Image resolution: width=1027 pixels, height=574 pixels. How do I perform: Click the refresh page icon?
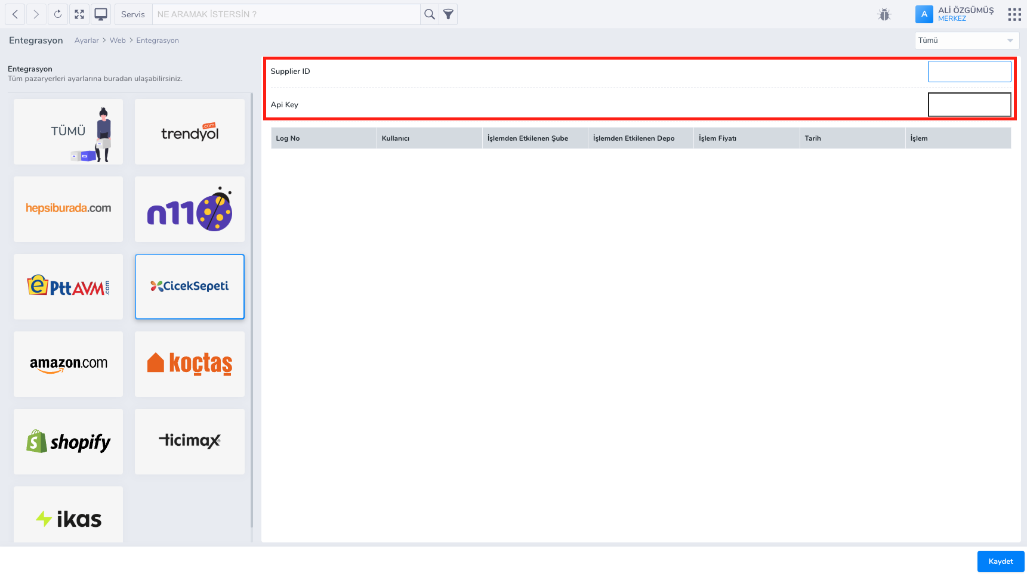58,14
